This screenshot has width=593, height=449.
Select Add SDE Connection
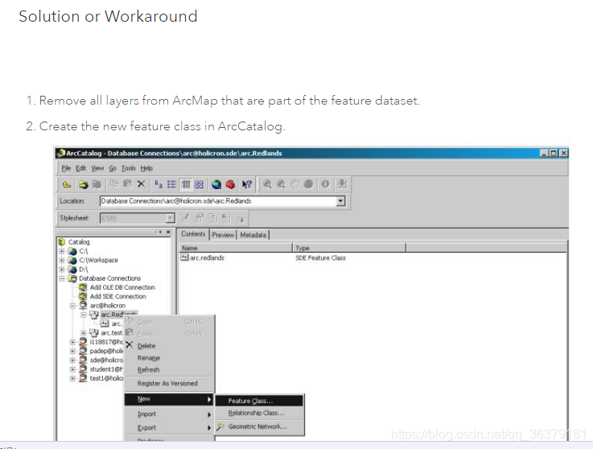click(117, 297)
